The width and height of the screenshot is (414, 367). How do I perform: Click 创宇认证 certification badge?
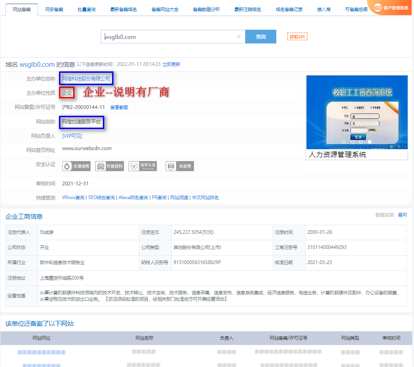[x=143, y=166]
